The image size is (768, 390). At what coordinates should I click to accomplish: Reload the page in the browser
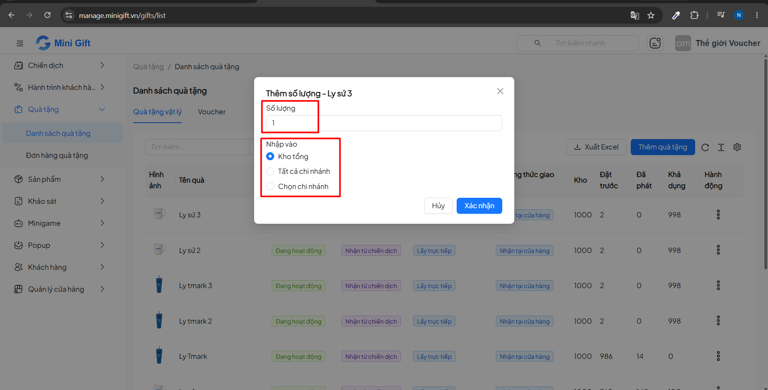click(x=47, y=15)
